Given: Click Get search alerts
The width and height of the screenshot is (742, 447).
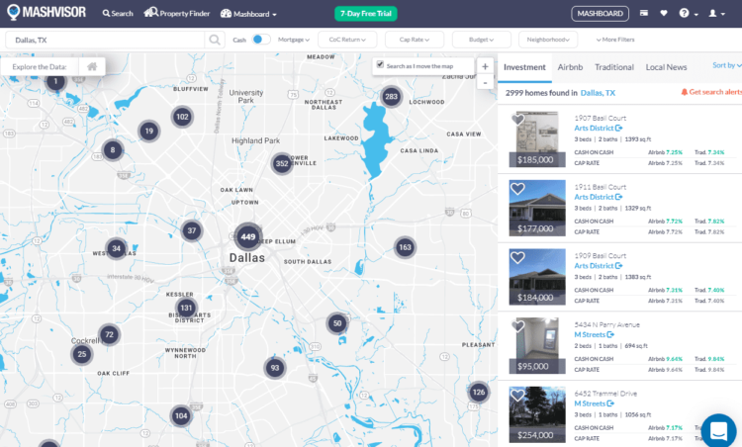Looking at the screenshot, I should pos(711,92).
